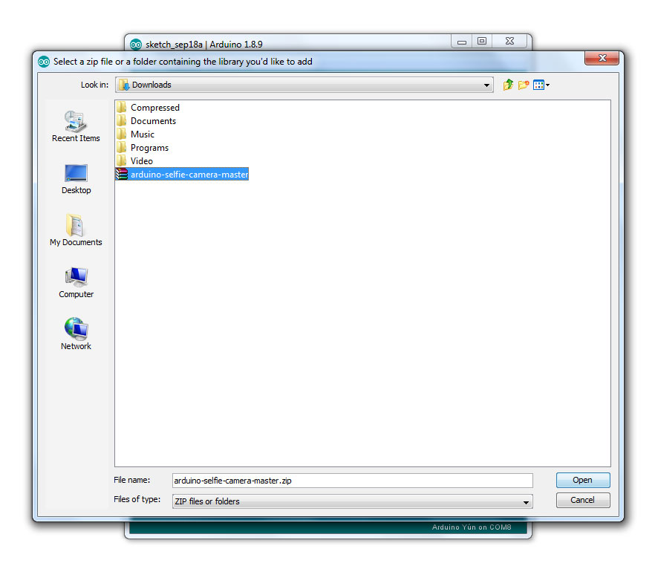Open Network in the sidebar
Image resolution: width=655 pixels, height=566 pixels.
click(x=76, y=334)
